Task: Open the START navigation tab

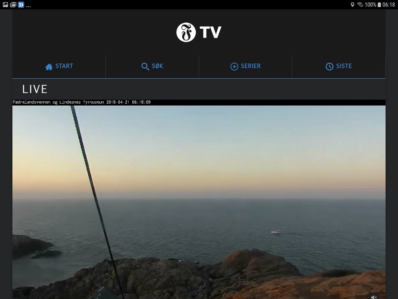Action: coord(59,66)
